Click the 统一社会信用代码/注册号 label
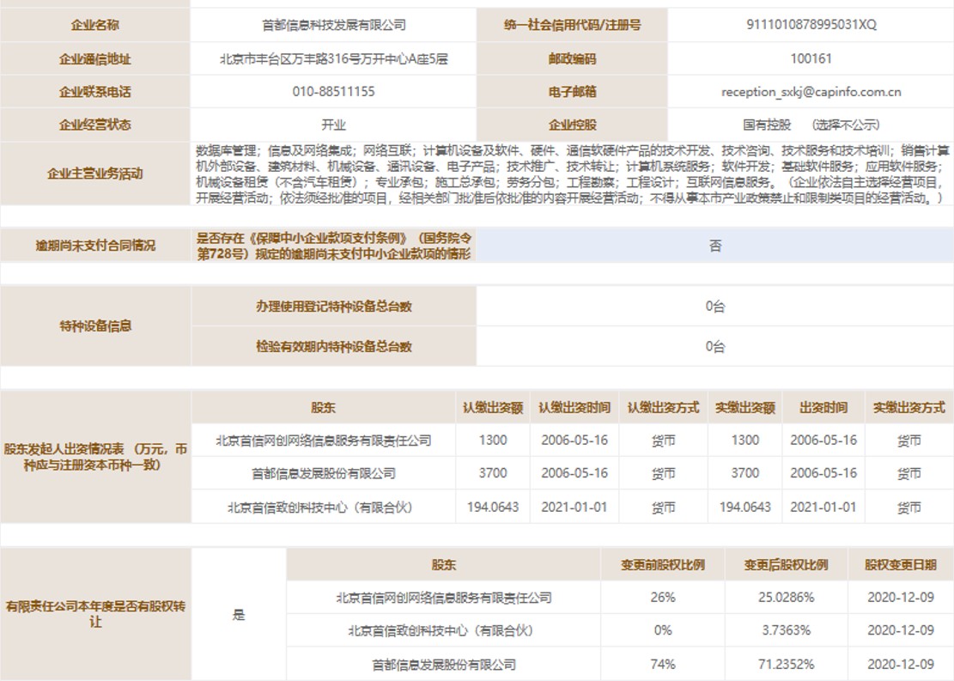 tap(572, 25)
